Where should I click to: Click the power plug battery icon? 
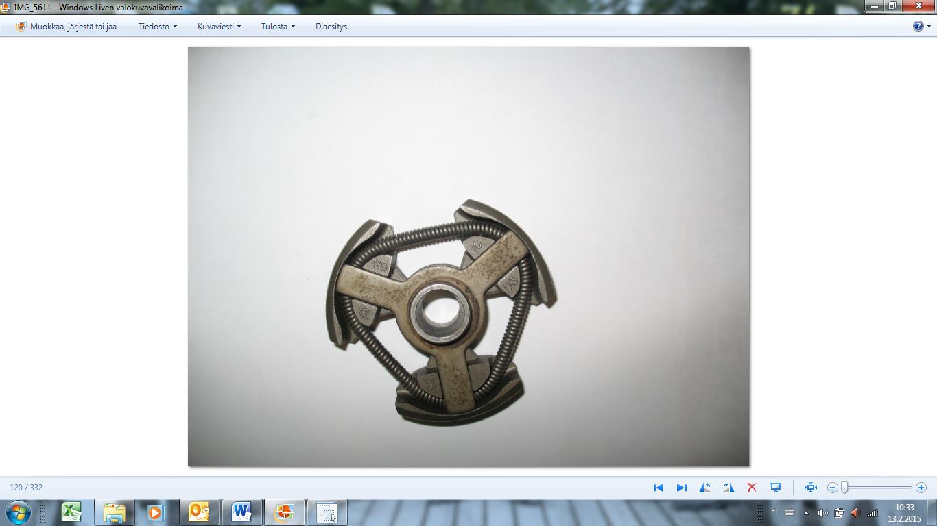click(838, 512)
